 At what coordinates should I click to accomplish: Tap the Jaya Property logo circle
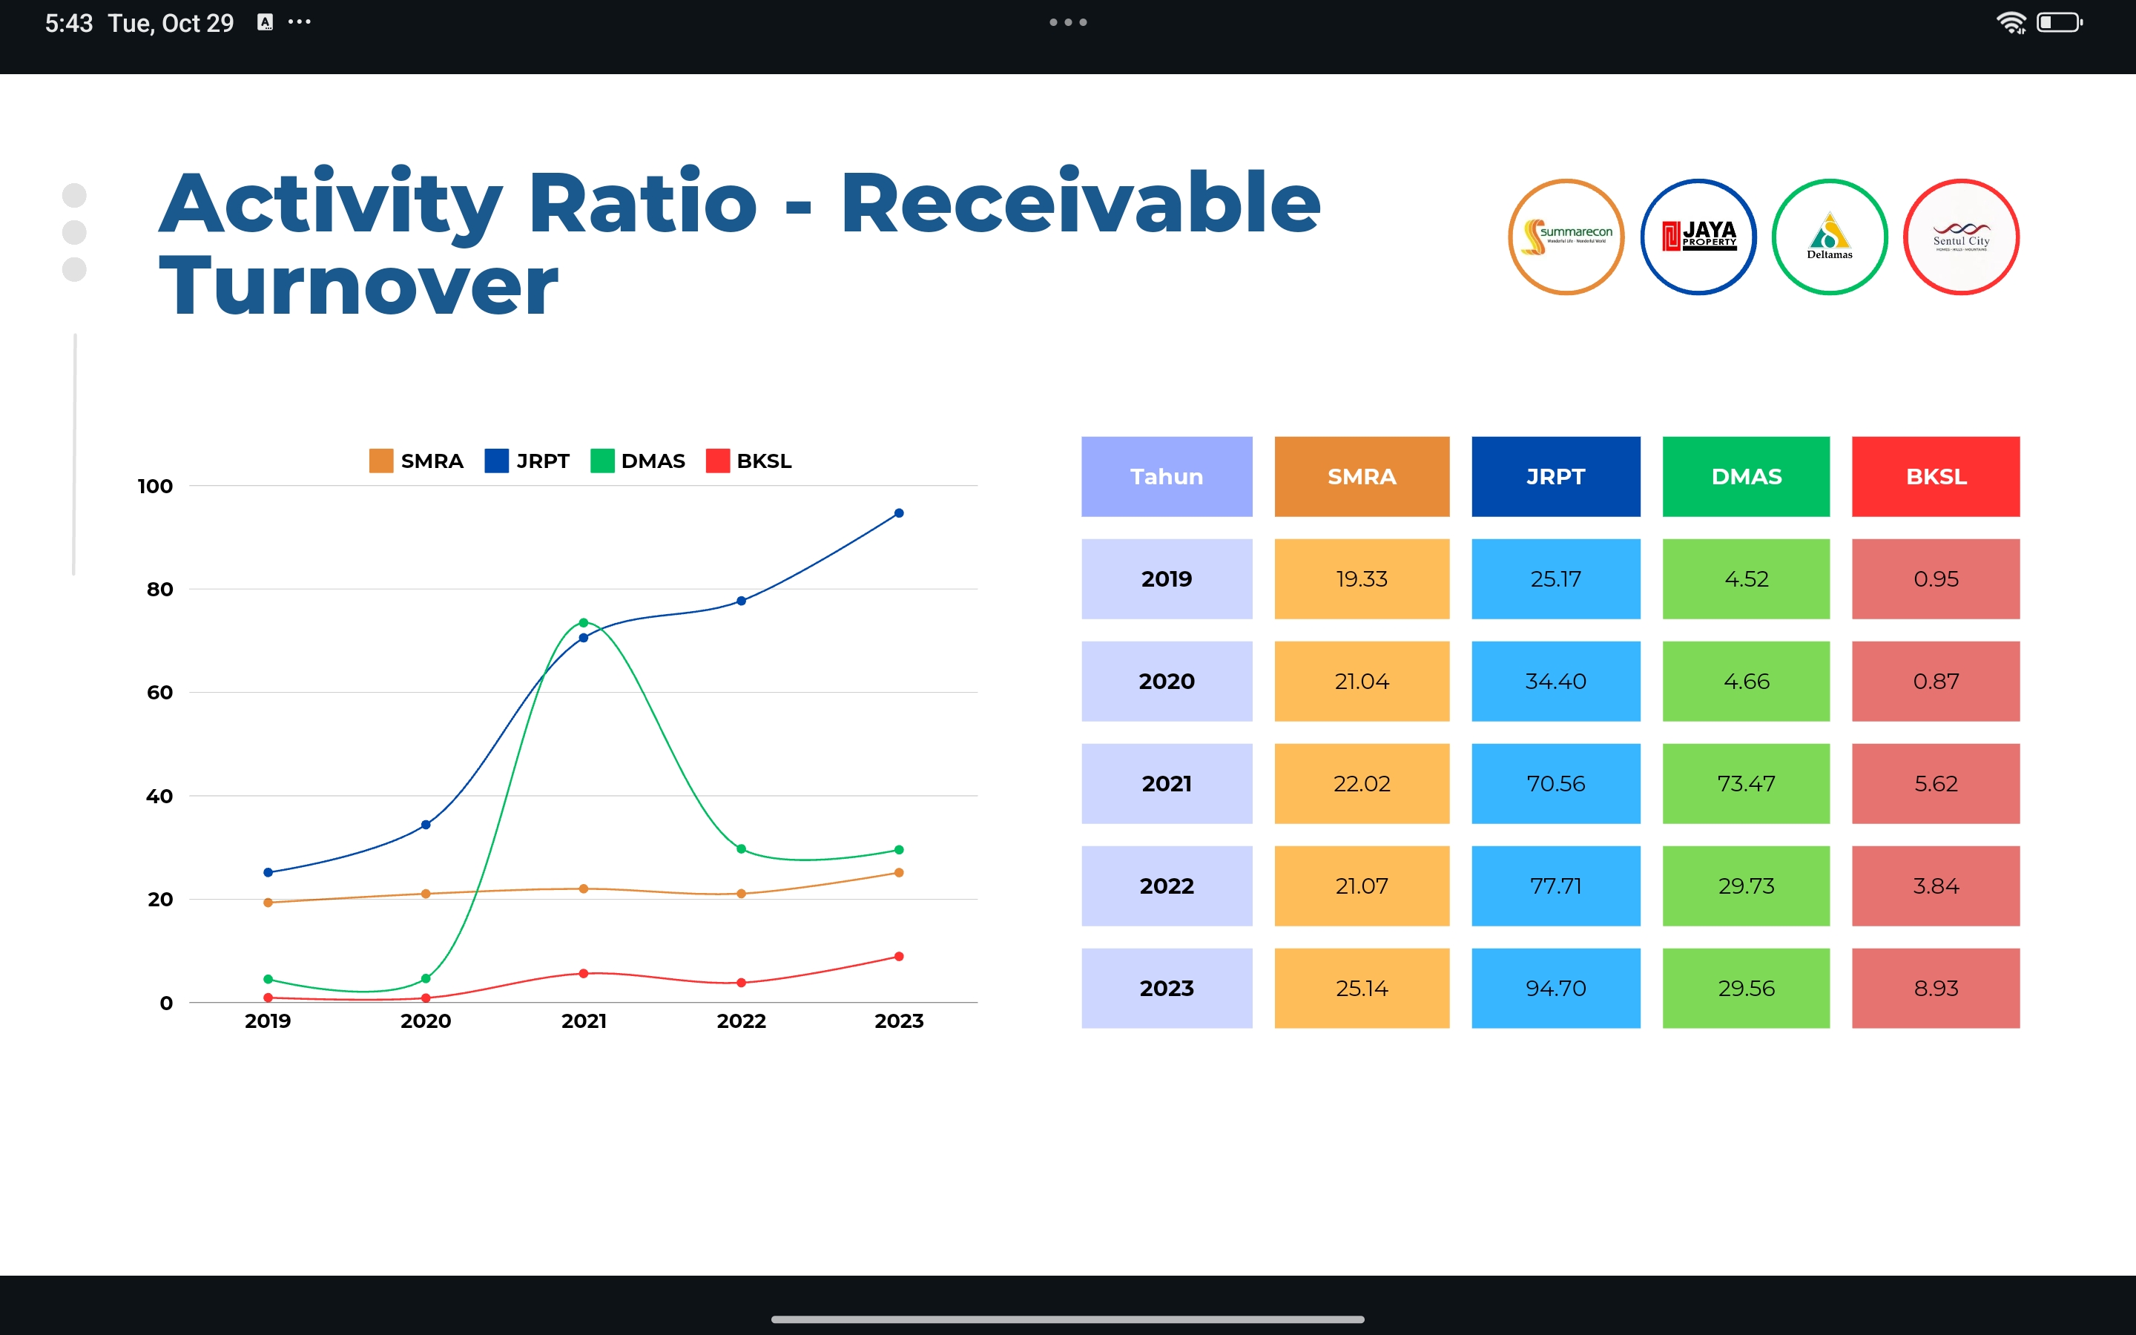(x=1698, y=237)
